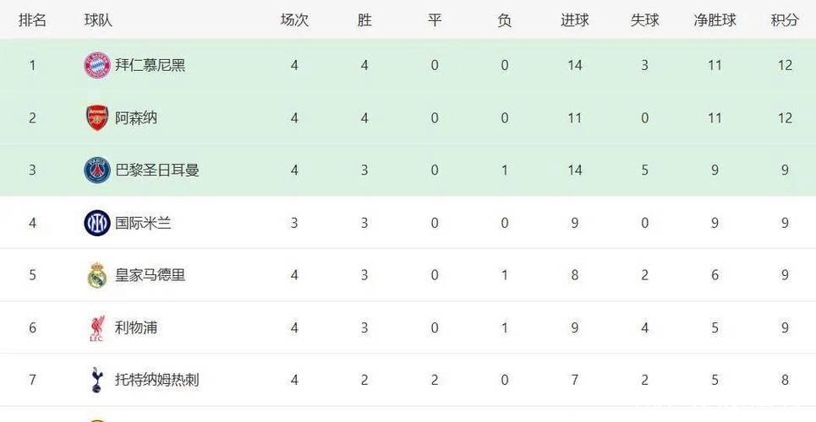Click the Real Madrid club crest
Viewport: 816px width, 422px height.
(96, 275)
